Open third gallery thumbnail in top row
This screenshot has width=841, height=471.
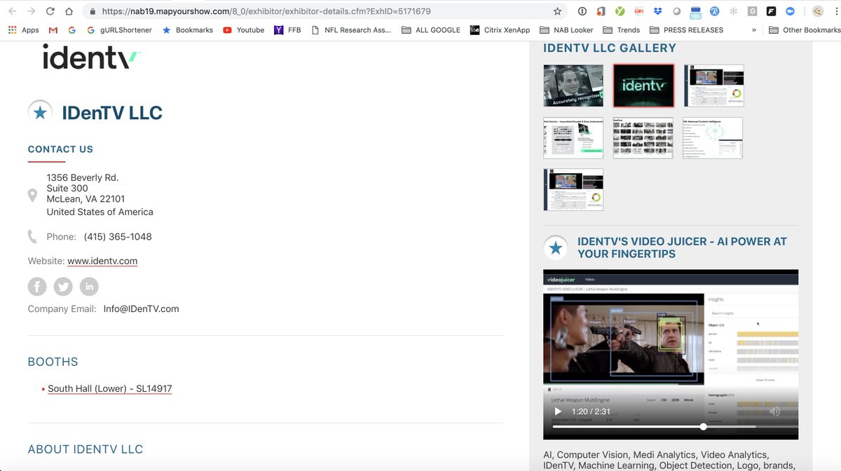coord(713,86)
